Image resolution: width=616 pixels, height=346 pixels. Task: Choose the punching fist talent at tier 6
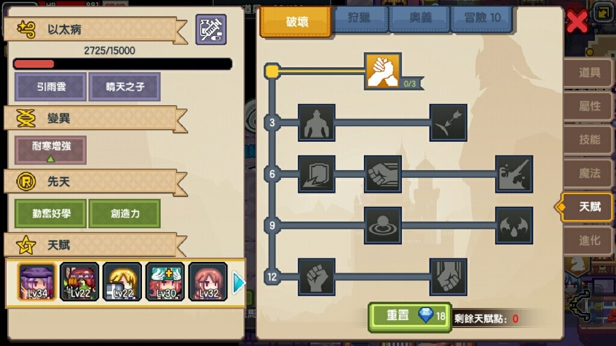(x=383, y=174)
